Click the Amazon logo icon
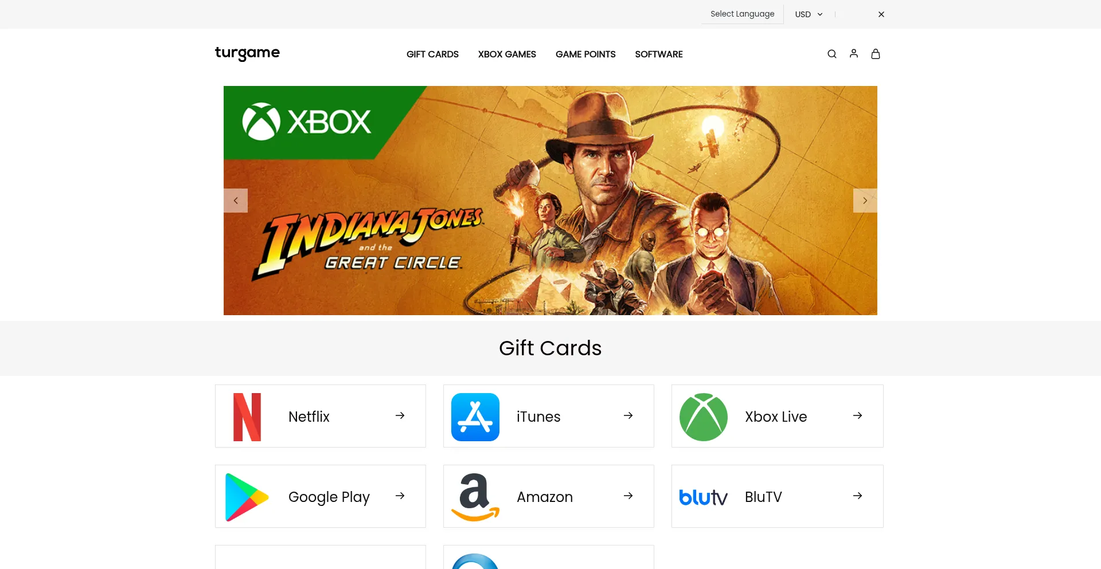This screenshot has height=569, width=1101. 475,497
